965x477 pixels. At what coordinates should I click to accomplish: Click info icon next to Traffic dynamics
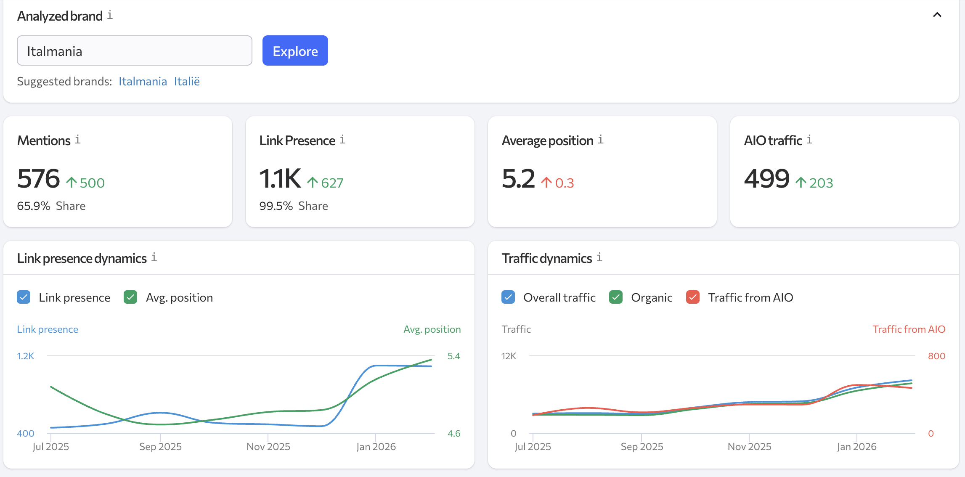pyautogui.click(x=599, y=257)
